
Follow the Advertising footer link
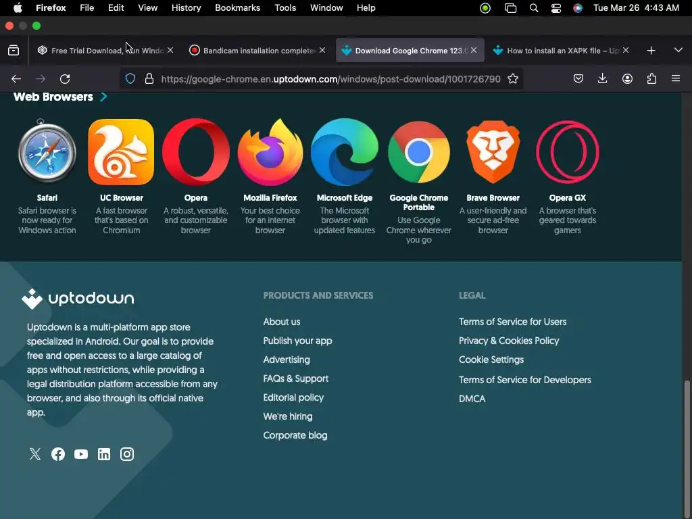click(287, 360)
